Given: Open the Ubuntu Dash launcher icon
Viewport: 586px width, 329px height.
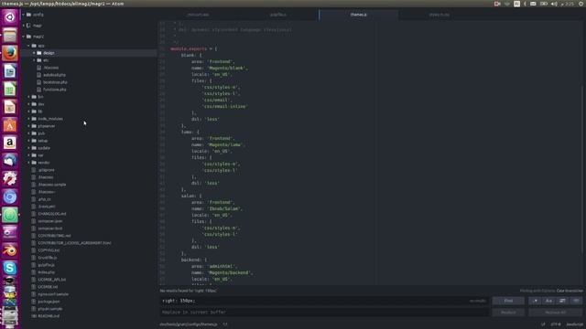Looking at the screenshot, I should pyautogui.click(x=10, y=16).
